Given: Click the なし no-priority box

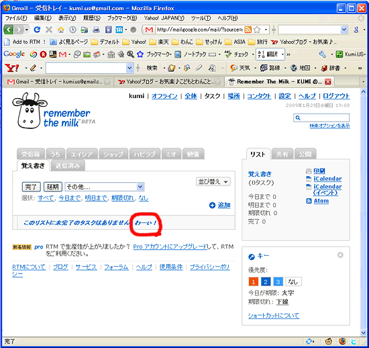Looking at the screenshot, I should point(293,281).
